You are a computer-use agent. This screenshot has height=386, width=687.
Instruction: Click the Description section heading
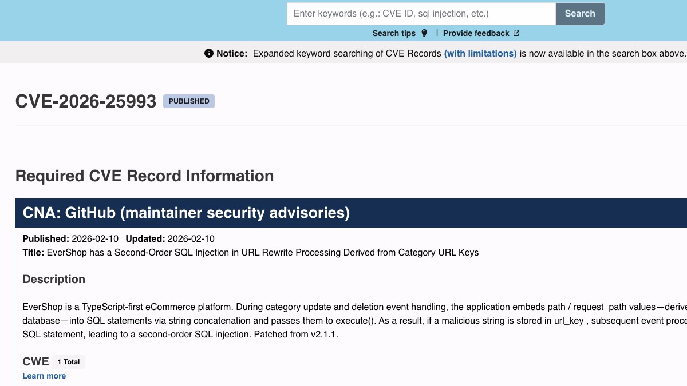[54, 279]
